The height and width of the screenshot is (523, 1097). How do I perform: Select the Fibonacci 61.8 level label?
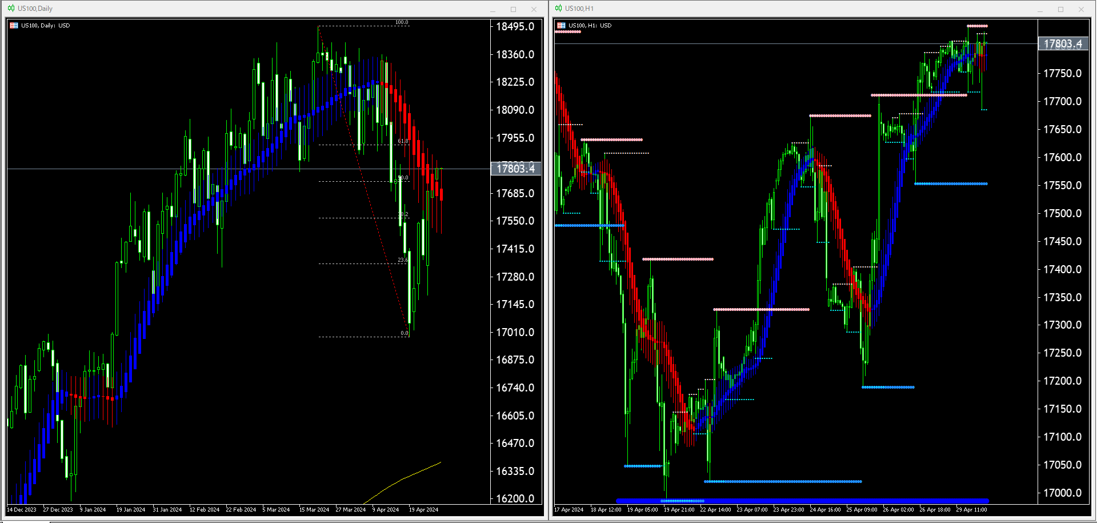403,141
